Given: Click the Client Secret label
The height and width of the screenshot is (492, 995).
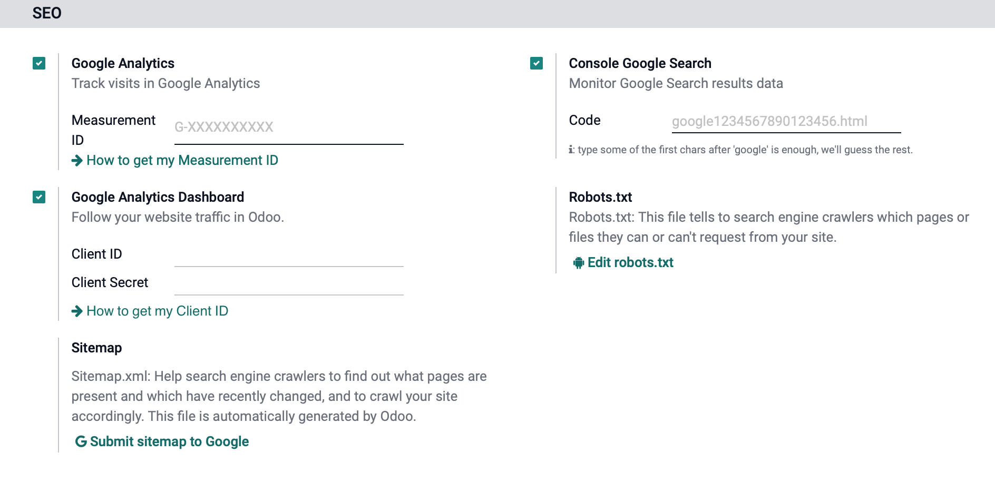Looking at the screenshot, I should click(x=110, y=282).
